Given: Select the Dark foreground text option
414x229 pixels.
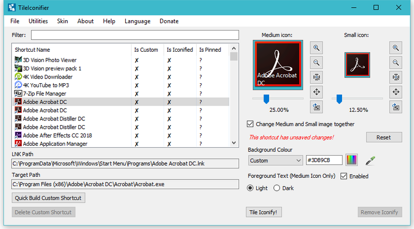Looking at the screenshot, I should (x=276, y=188).
